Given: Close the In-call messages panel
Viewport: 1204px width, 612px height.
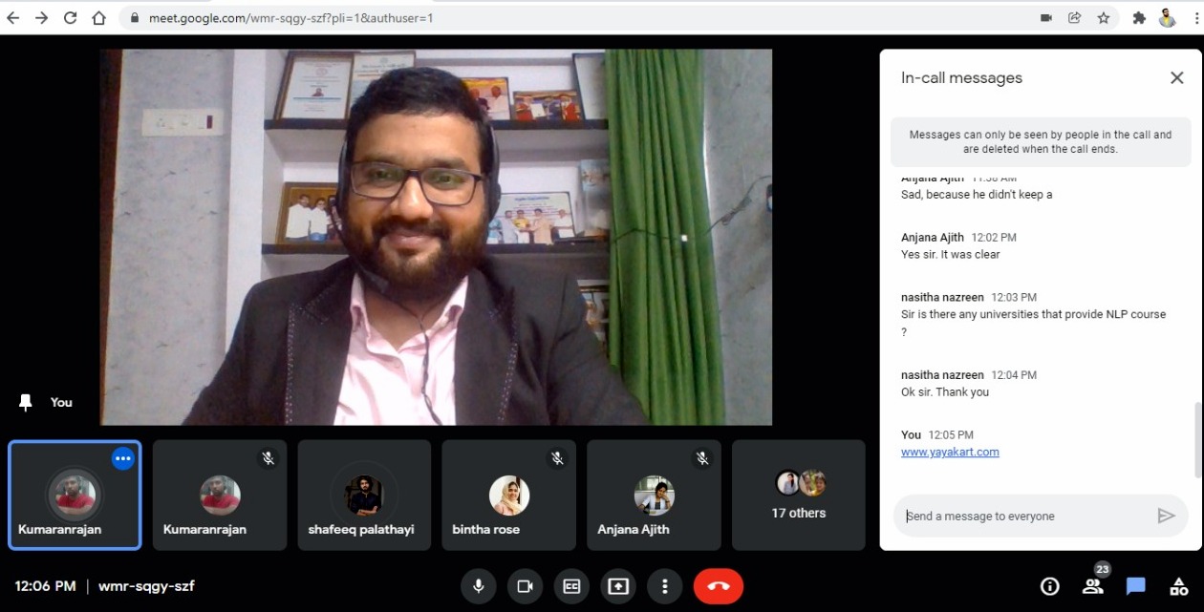Looking at the screenshot, I should coord(1177,78).
